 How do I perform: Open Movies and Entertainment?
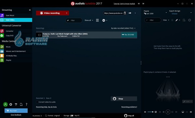pos(16,51)
